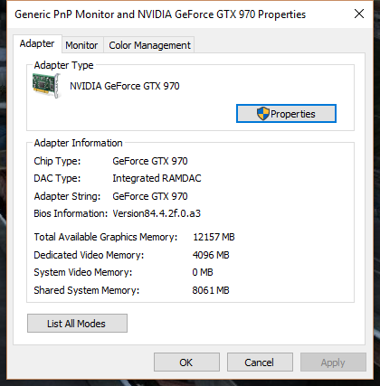
Task: Click the List All Modes button
Action: click(x=77, y=324)
